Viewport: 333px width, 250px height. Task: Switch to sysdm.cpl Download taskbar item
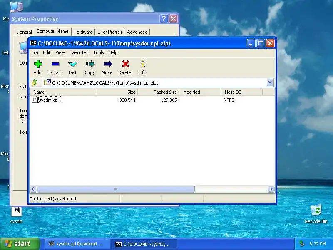click(x=77, y=244)
